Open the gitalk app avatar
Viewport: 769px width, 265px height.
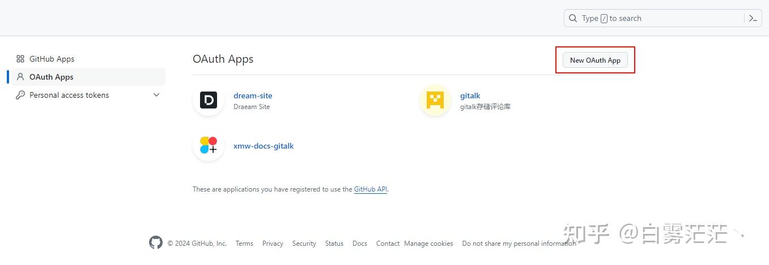click(x=435, y=100)
